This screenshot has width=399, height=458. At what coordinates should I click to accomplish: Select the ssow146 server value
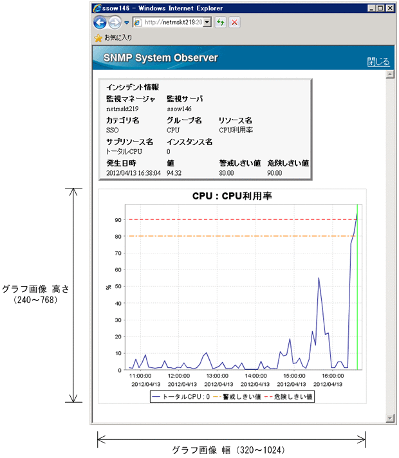point(179,109)
